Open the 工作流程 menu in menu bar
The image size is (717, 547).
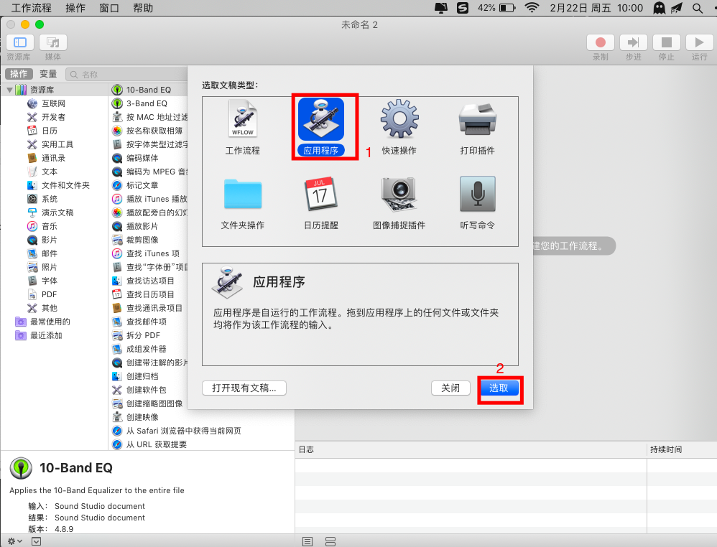click(x=32, y=8)
